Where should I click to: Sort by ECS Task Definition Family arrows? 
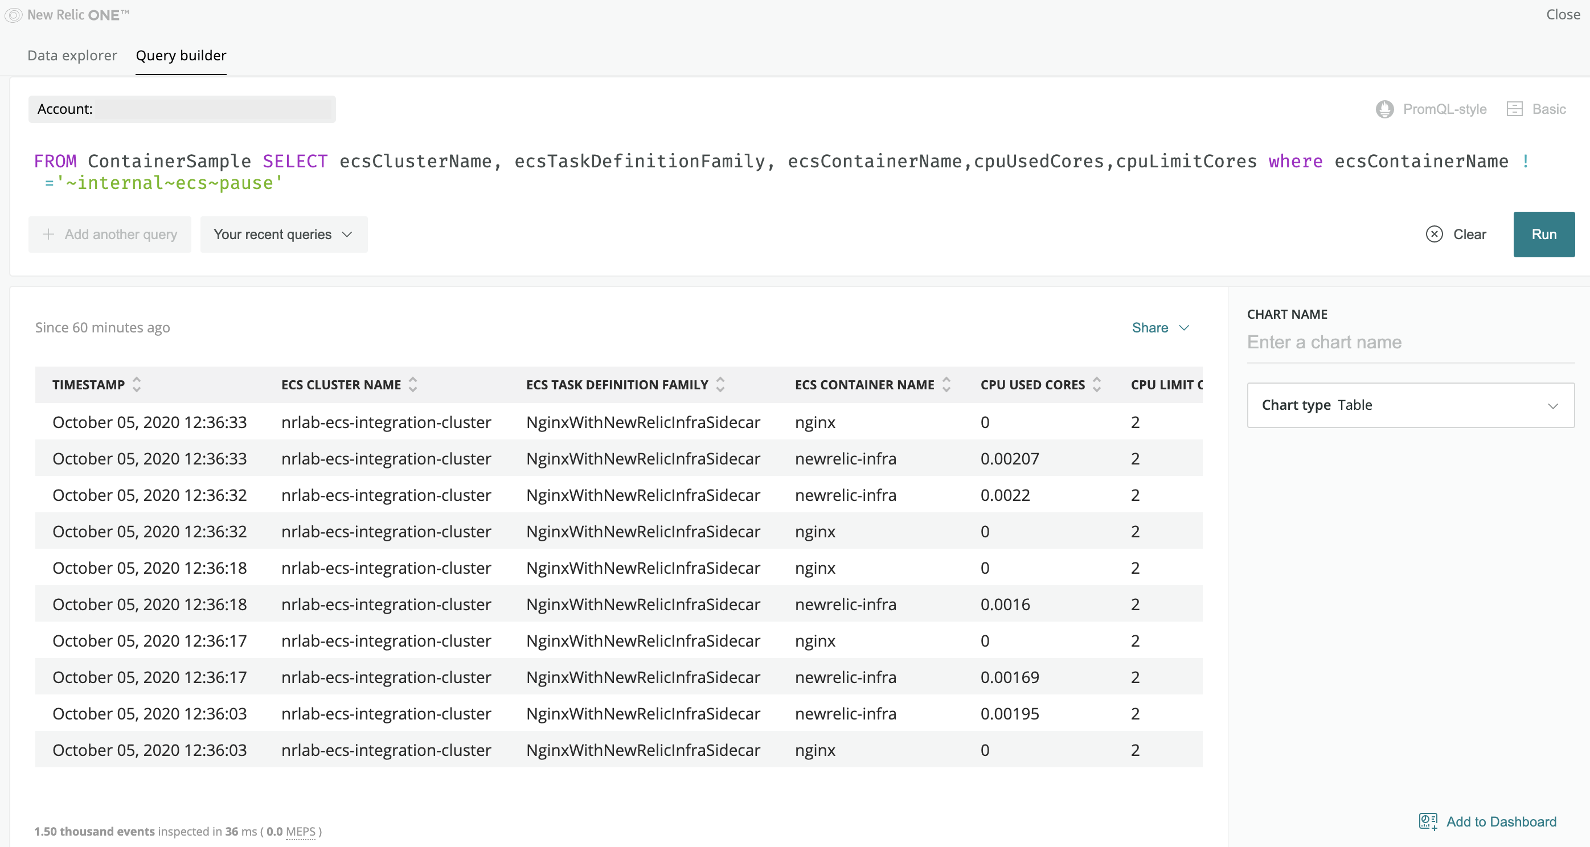[720, 385]
